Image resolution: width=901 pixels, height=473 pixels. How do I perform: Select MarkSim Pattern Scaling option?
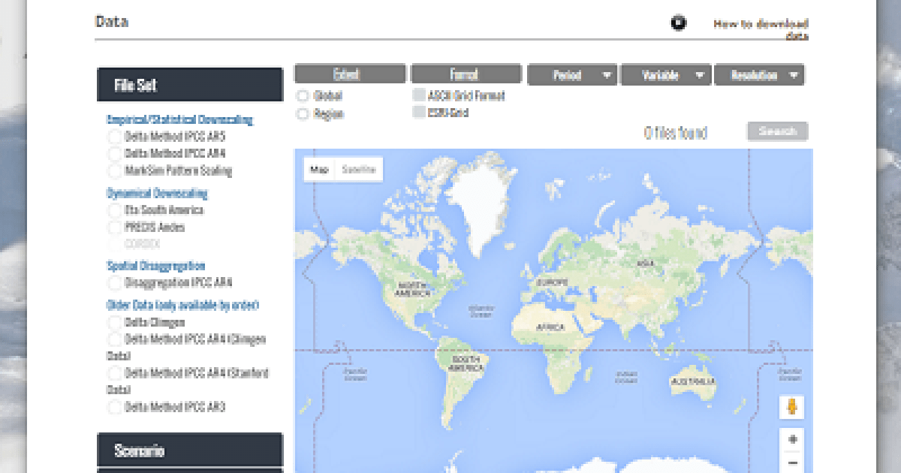coord(115,170)
